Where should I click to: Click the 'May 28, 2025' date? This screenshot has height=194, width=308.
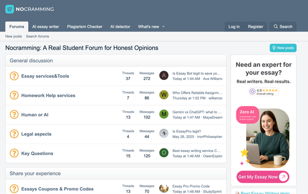pos(183,137)
